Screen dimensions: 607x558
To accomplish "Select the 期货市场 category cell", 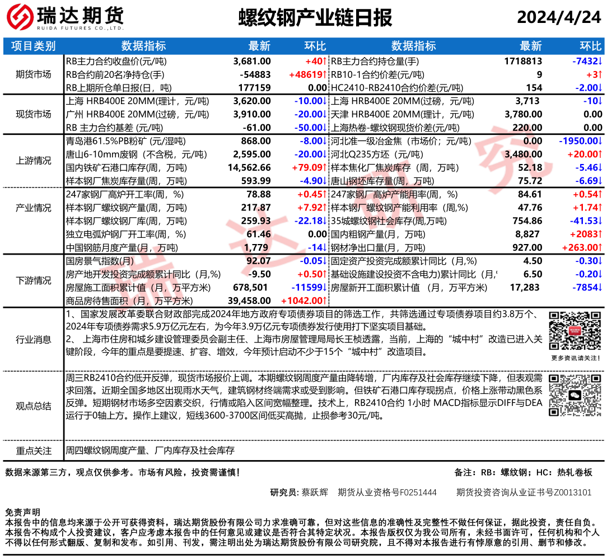I will click(x=34, y=74).
